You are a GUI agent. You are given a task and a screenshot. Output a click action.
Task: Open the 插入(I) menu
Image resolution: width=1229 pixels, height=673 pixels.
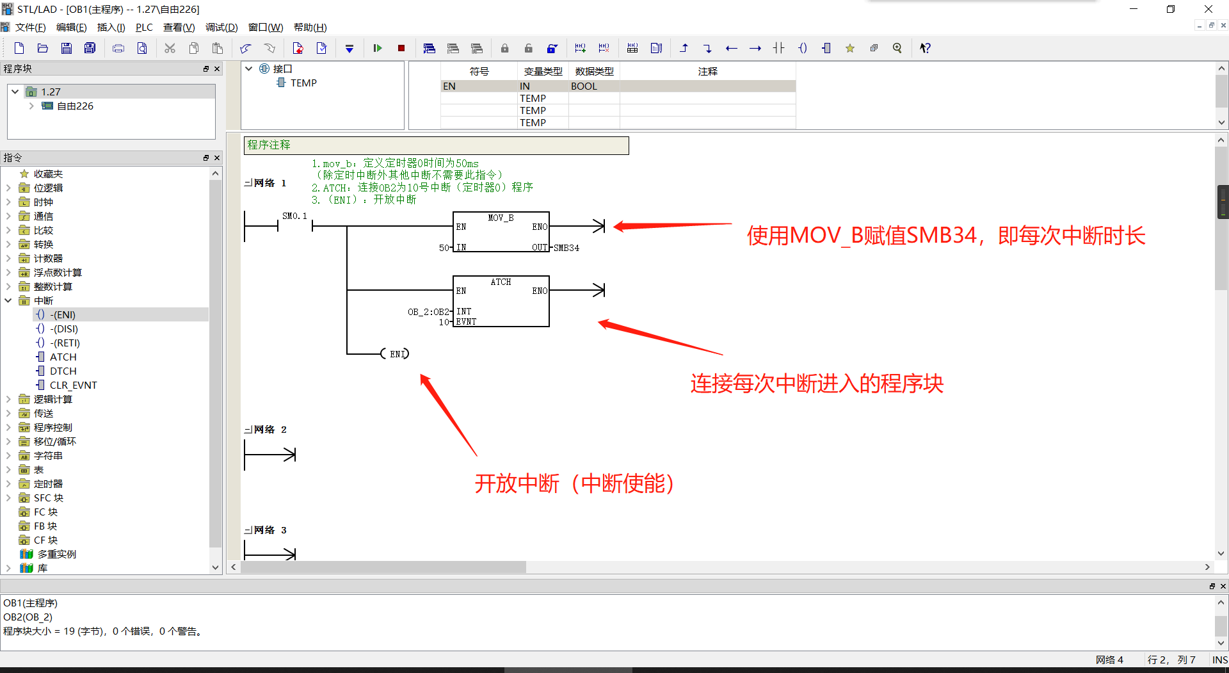(111, 27)
